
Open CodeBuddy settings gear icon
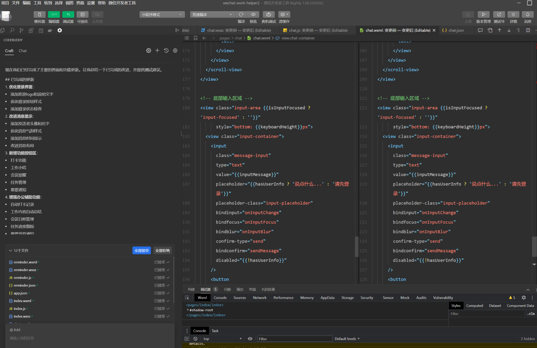point(149,51)
